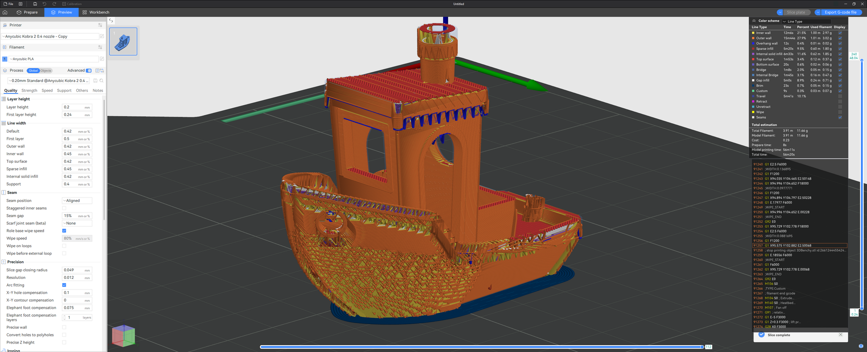Edit the Anycubic Kobra 2 printer preset
The image size is (867, 352).
(x=102, y=36)
